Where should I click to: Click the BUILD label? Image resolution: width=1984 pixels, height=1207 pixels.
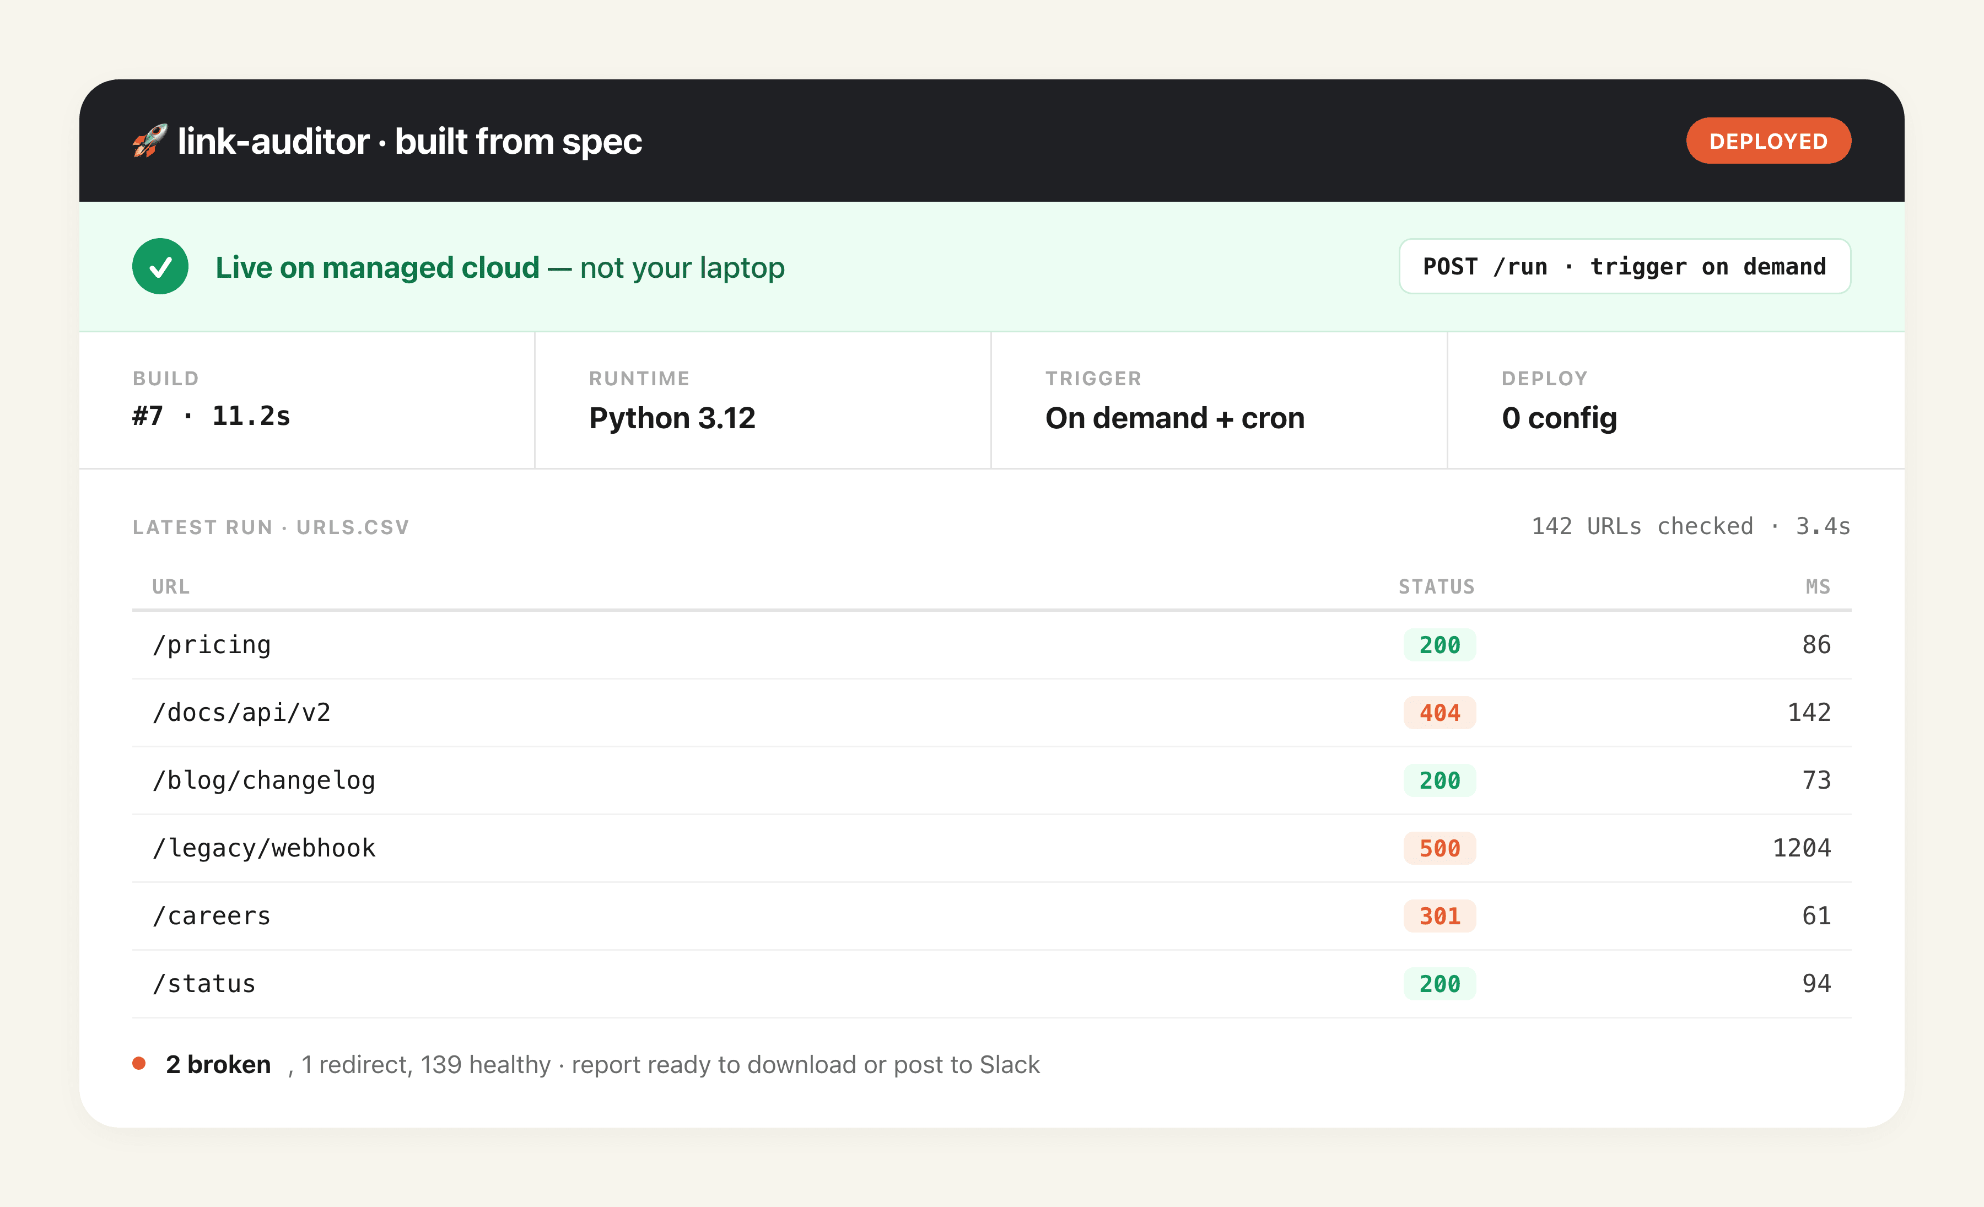coord(165,379)
